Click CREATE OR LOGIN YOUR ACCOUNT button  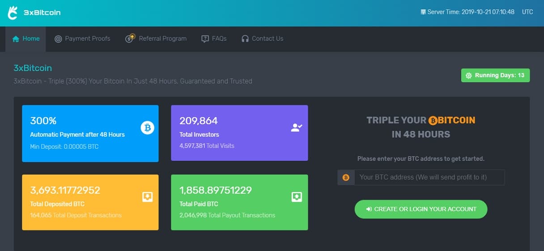pyautogui.click(x=421, y=209)
